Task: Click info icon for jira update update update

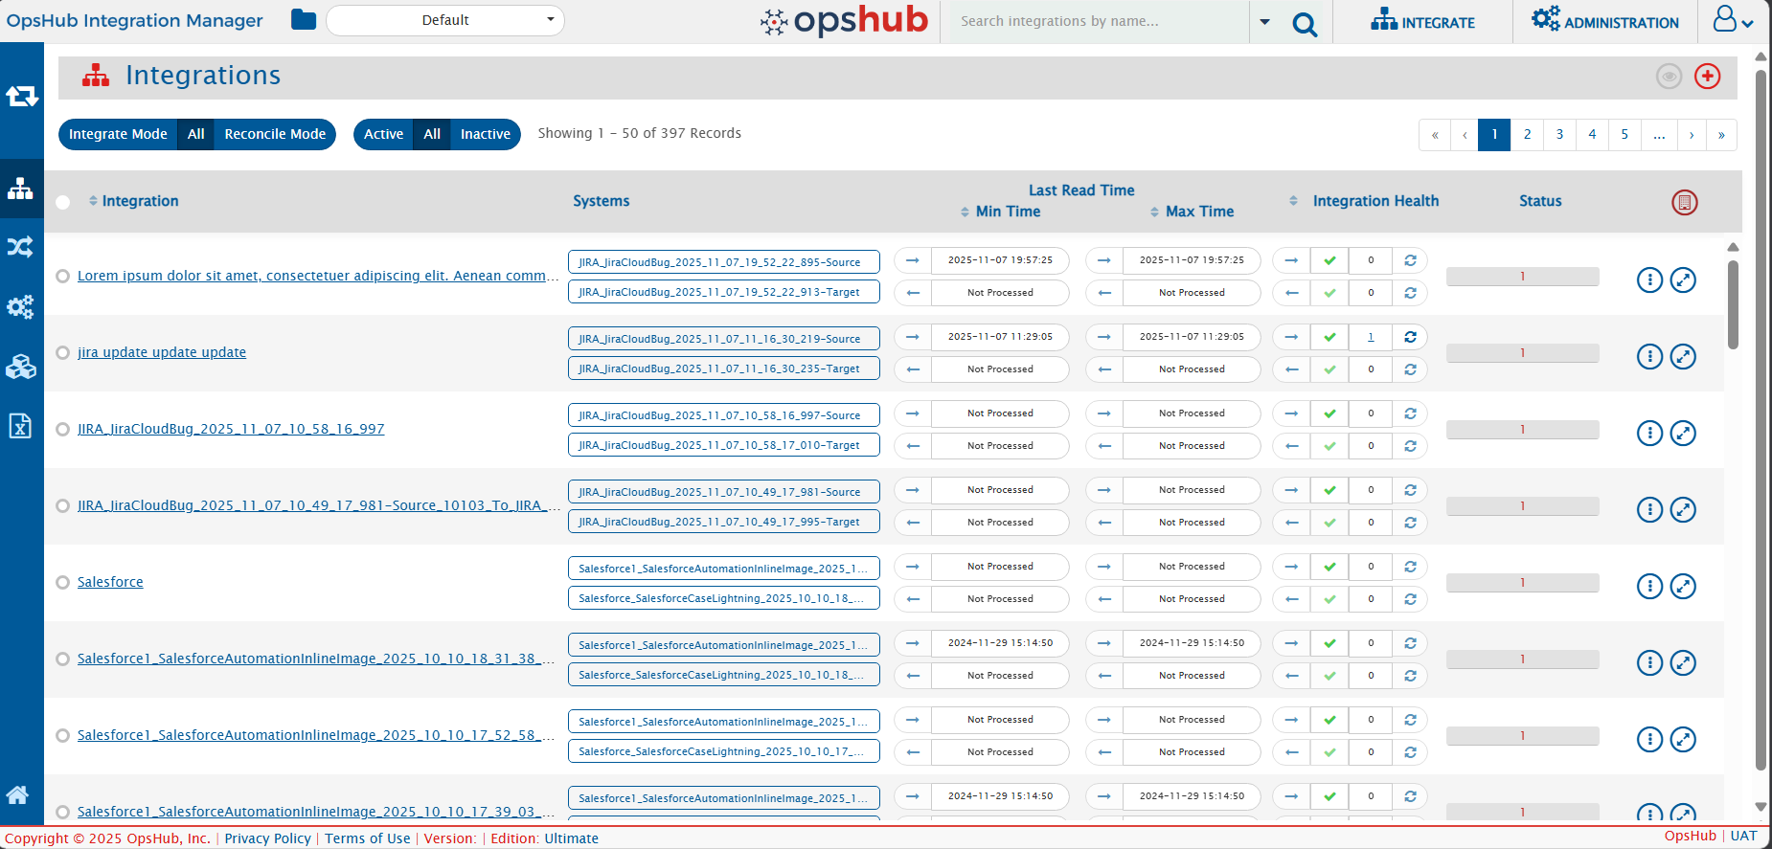Action: coord(1649,356)
